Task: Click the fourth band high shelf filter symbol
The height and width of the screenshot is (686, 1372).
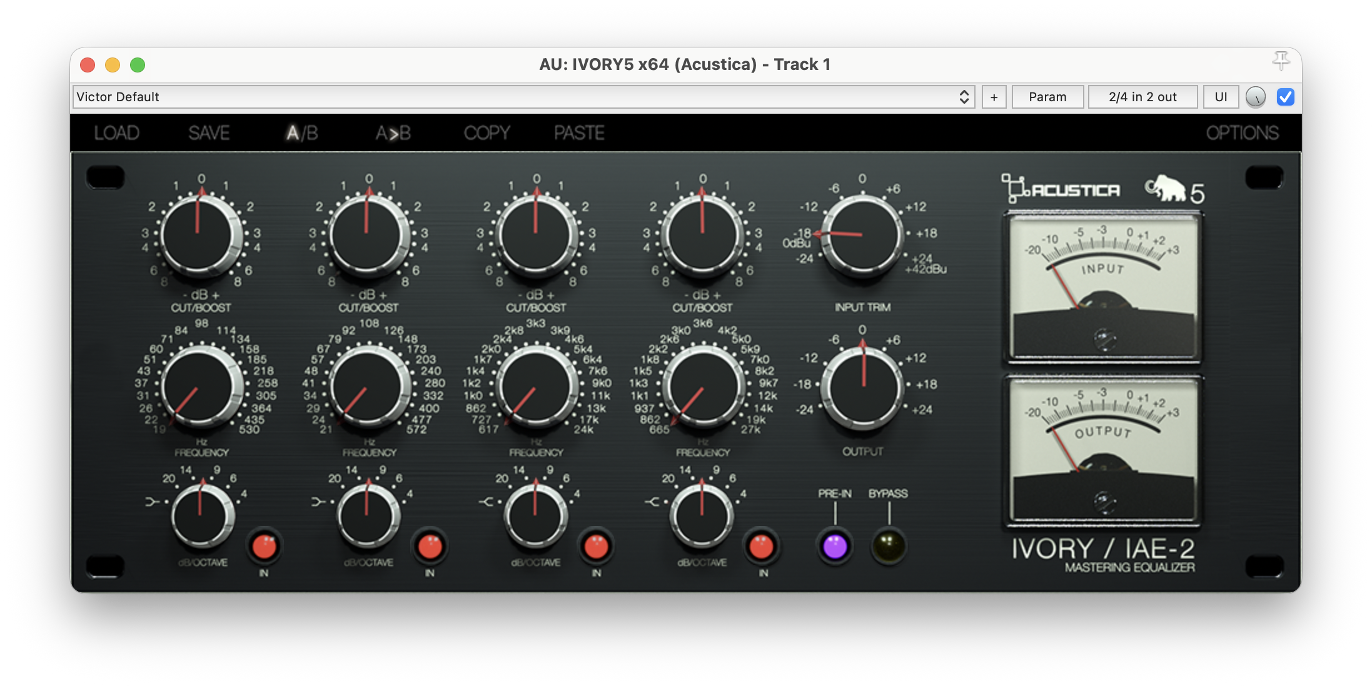Action: [x=652, y=501]
